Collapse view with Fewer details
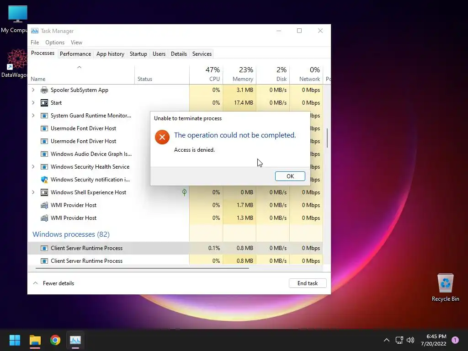This screenshot has width=468, height=351. (53, 283)
